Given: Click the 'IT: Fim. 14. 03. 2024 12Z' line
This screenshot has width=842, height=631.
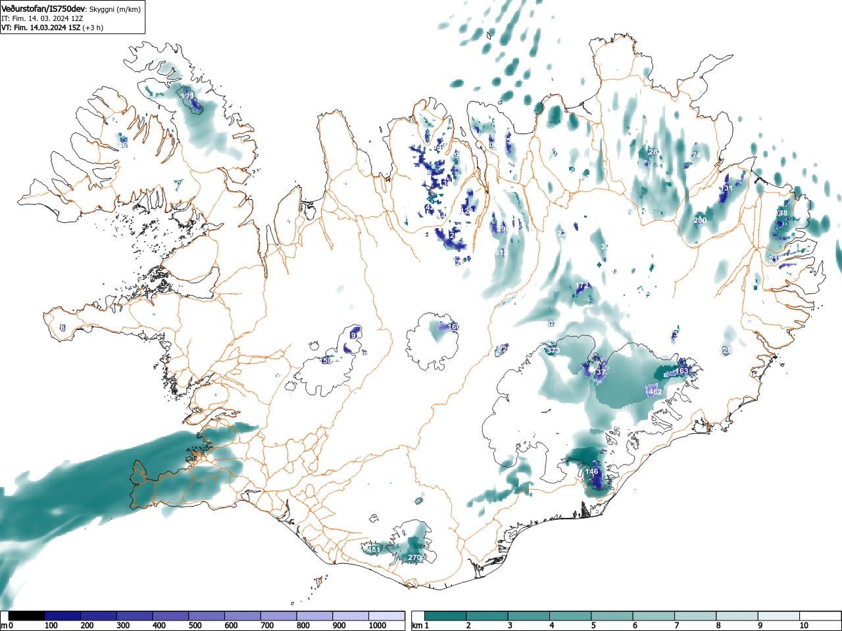Looking at the screenshot, I should click(42, 18).
